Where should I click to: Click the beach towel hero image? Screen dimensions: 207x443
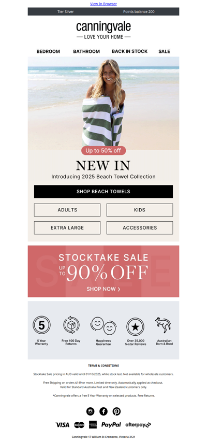pos(103,103)
